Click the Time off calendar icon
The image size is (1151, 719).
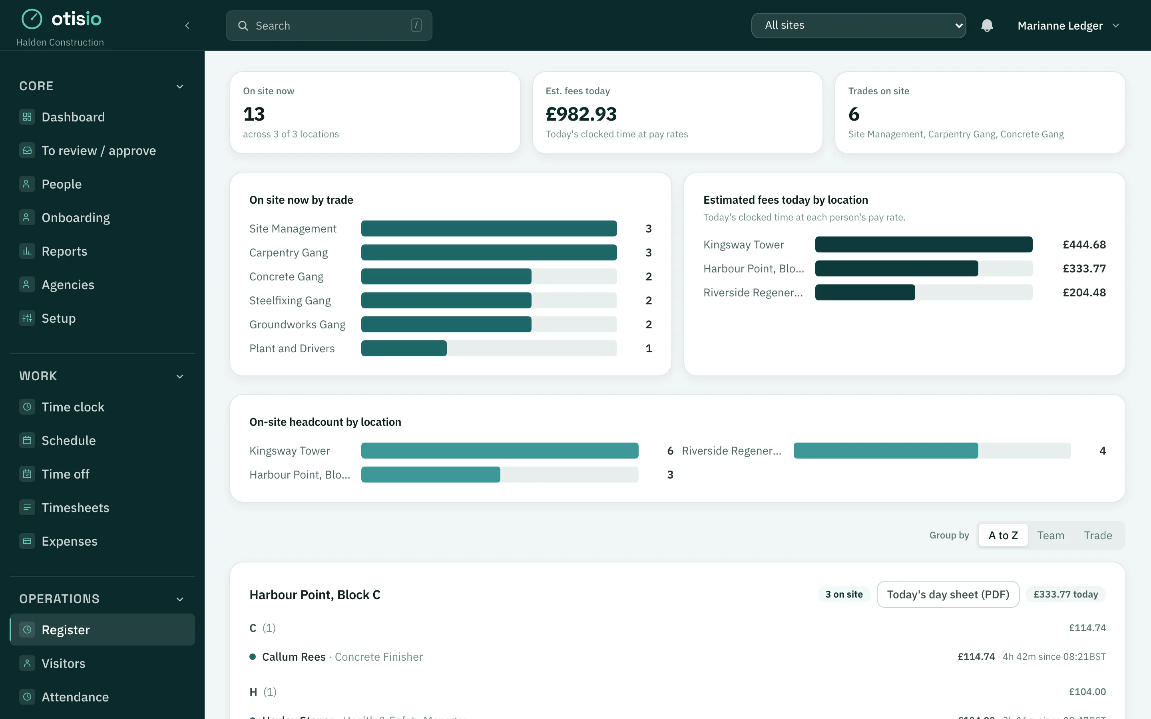(27, 474)
